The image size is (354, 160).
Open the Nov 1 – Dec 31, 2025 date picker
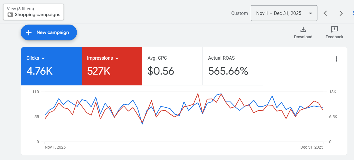tap(284, 13)
